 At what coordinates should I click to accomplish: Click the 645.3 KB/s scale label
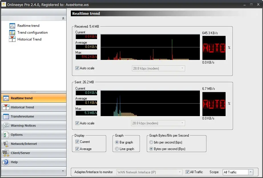tap(210, 33)
